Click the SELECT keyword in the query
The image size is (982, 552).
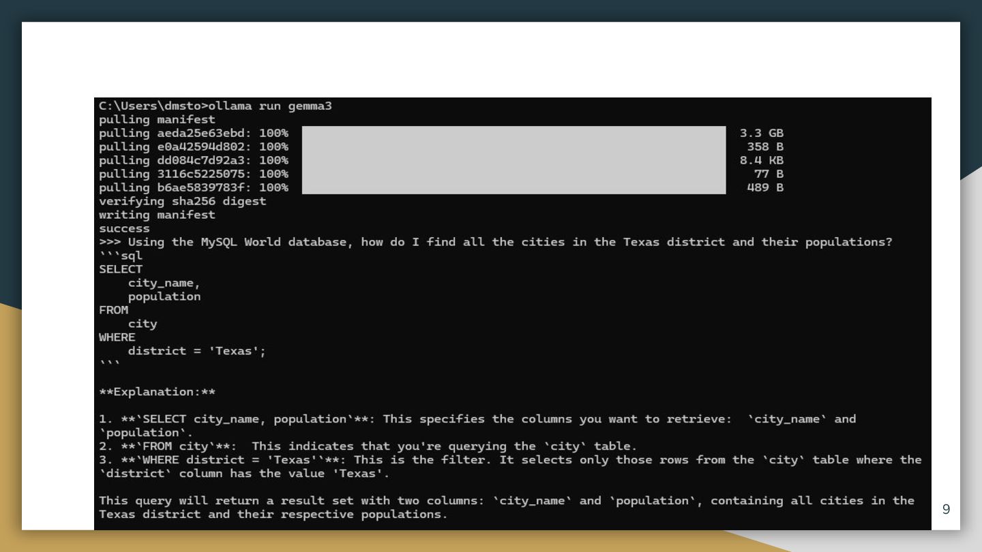pos(121,270)
